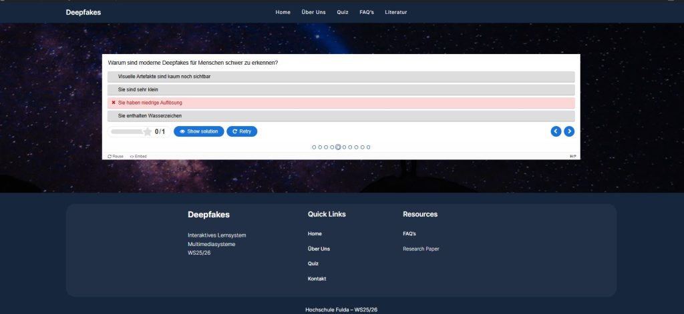
Task: Click the H5P logo icon
Action: [572, 156]
